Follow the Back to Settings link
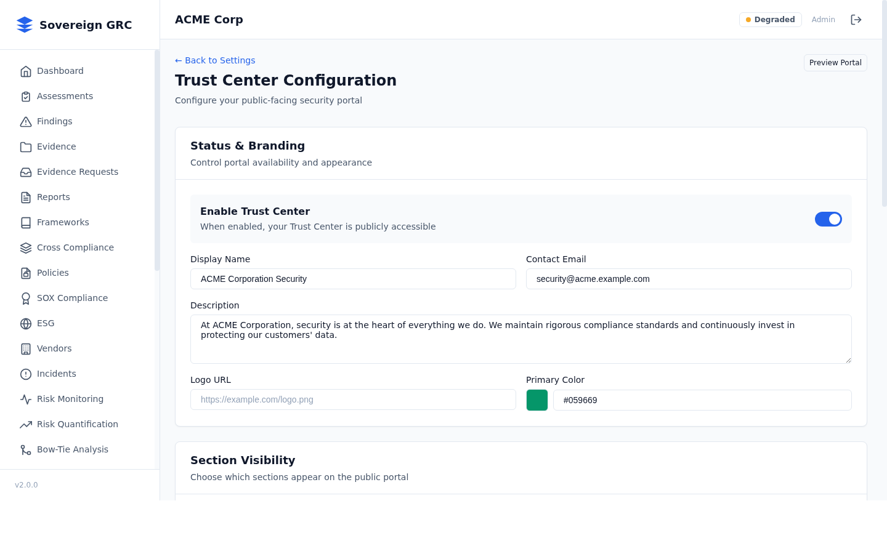 [x=214, y=60]
